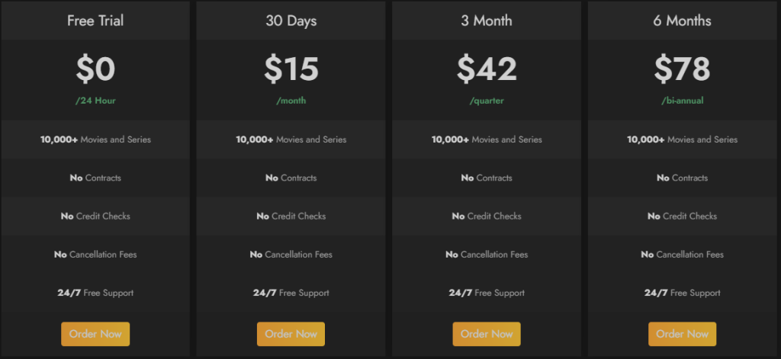Click the /bi-annual billing period label
Viewport: 781px width, 359px height.
click(x=682, y=101)
